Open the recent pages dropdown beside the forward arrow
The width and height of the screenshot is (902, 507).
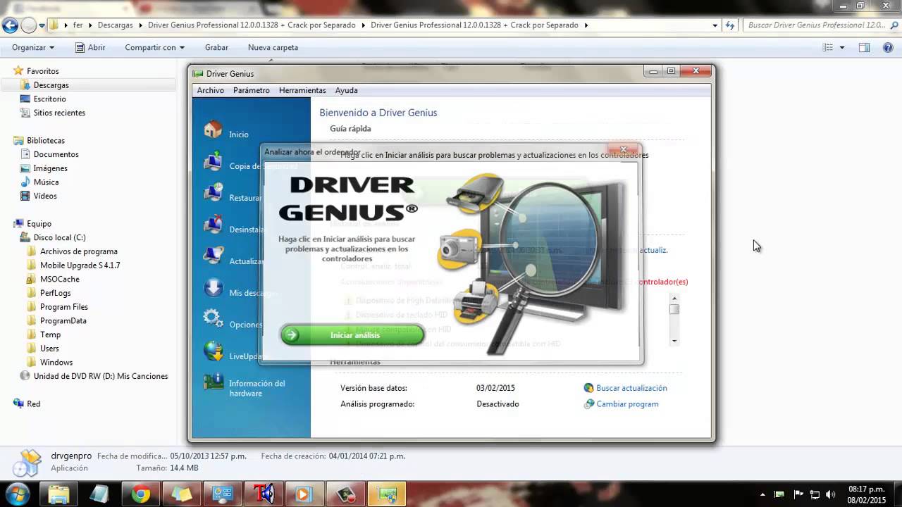click(x=42, y=25)
